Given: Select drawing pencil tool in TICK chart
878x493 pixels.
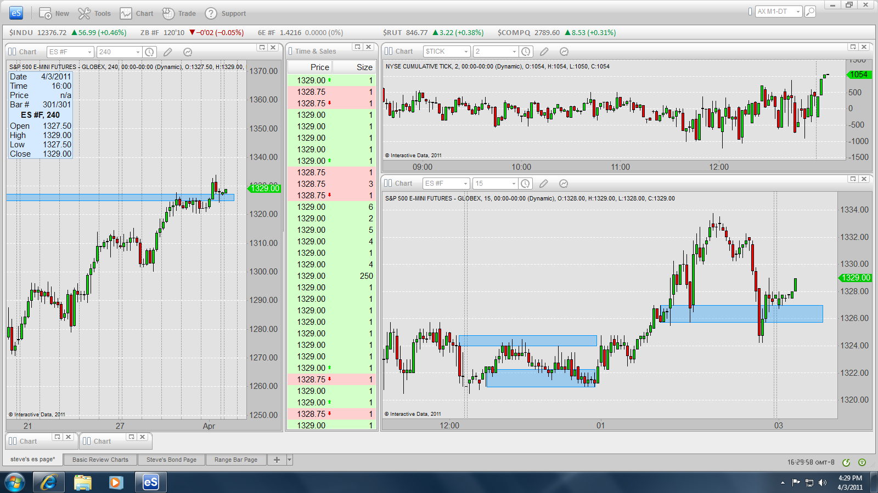Looking at the screenshot, I should pyautogui.click(x=544, y=51).
